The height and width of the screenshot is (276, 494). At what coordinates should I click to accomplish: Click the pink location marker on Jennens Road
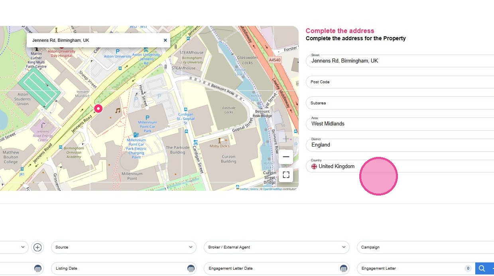point(98,108)
